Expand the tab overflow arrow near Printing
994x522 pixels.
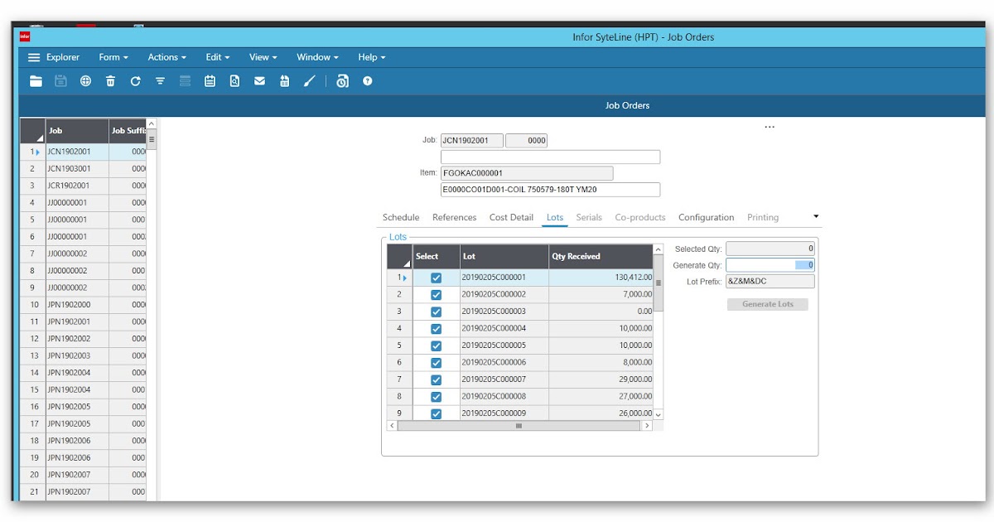click(815, 216)
